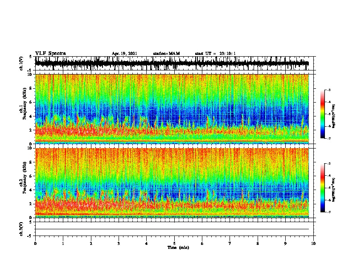
Task: Click the "VLF Spectra" plot title
Action: [x=50, y=54]
